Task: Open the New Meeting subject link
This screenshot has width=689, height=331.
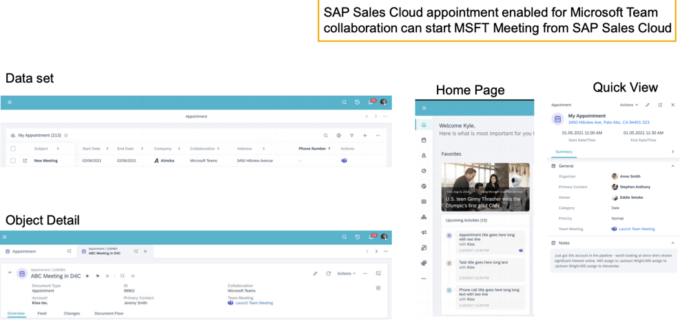Action: [x=45, y=160]
